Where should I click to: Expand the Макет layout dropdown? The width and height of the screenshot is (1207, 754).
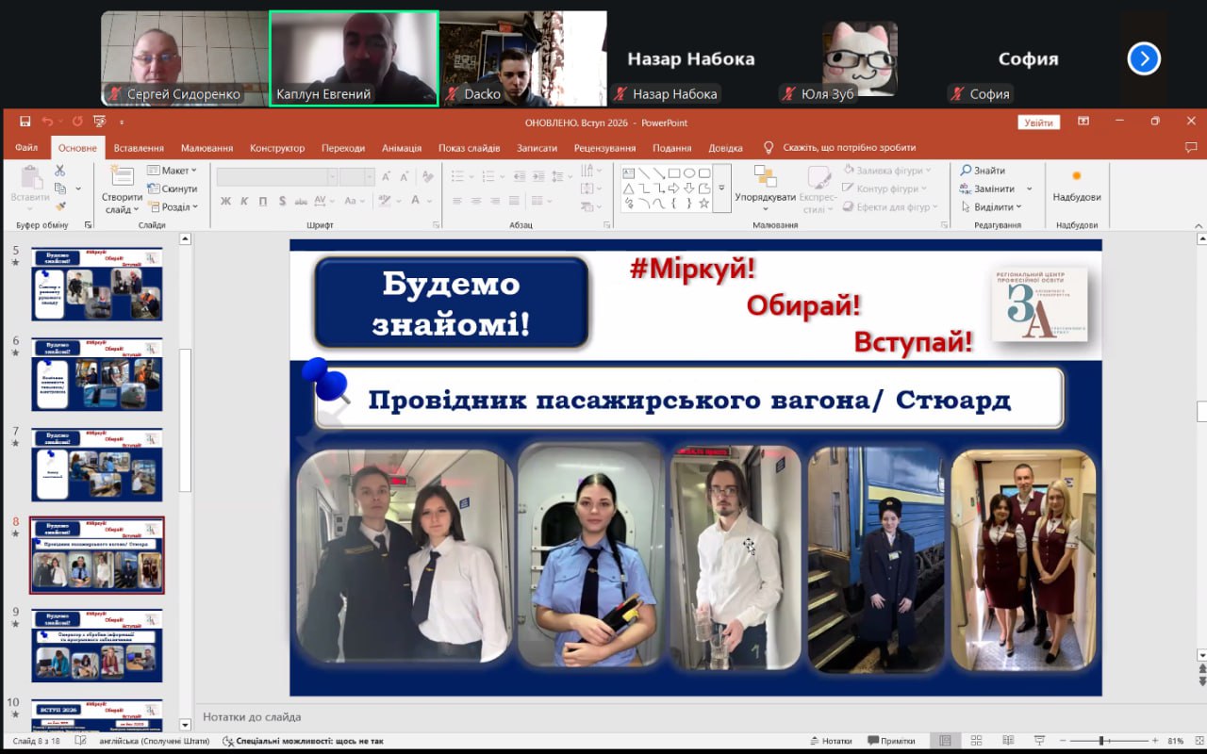click(173, 171)
